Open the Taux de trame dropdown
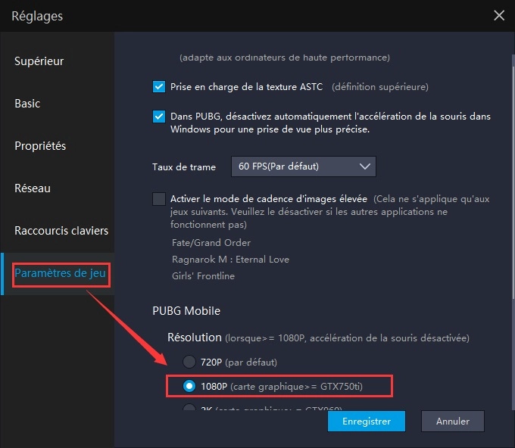 tap(304, 166)
